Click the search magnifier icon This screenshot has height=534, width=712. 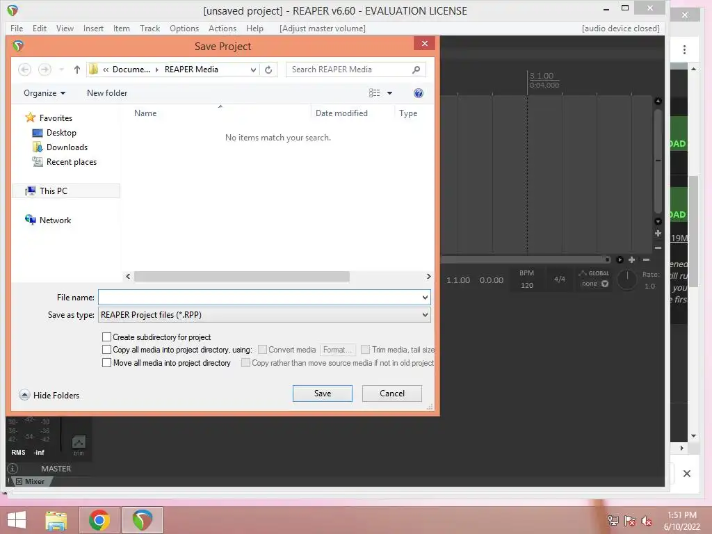pyautogui.click(x=416, y=70)
